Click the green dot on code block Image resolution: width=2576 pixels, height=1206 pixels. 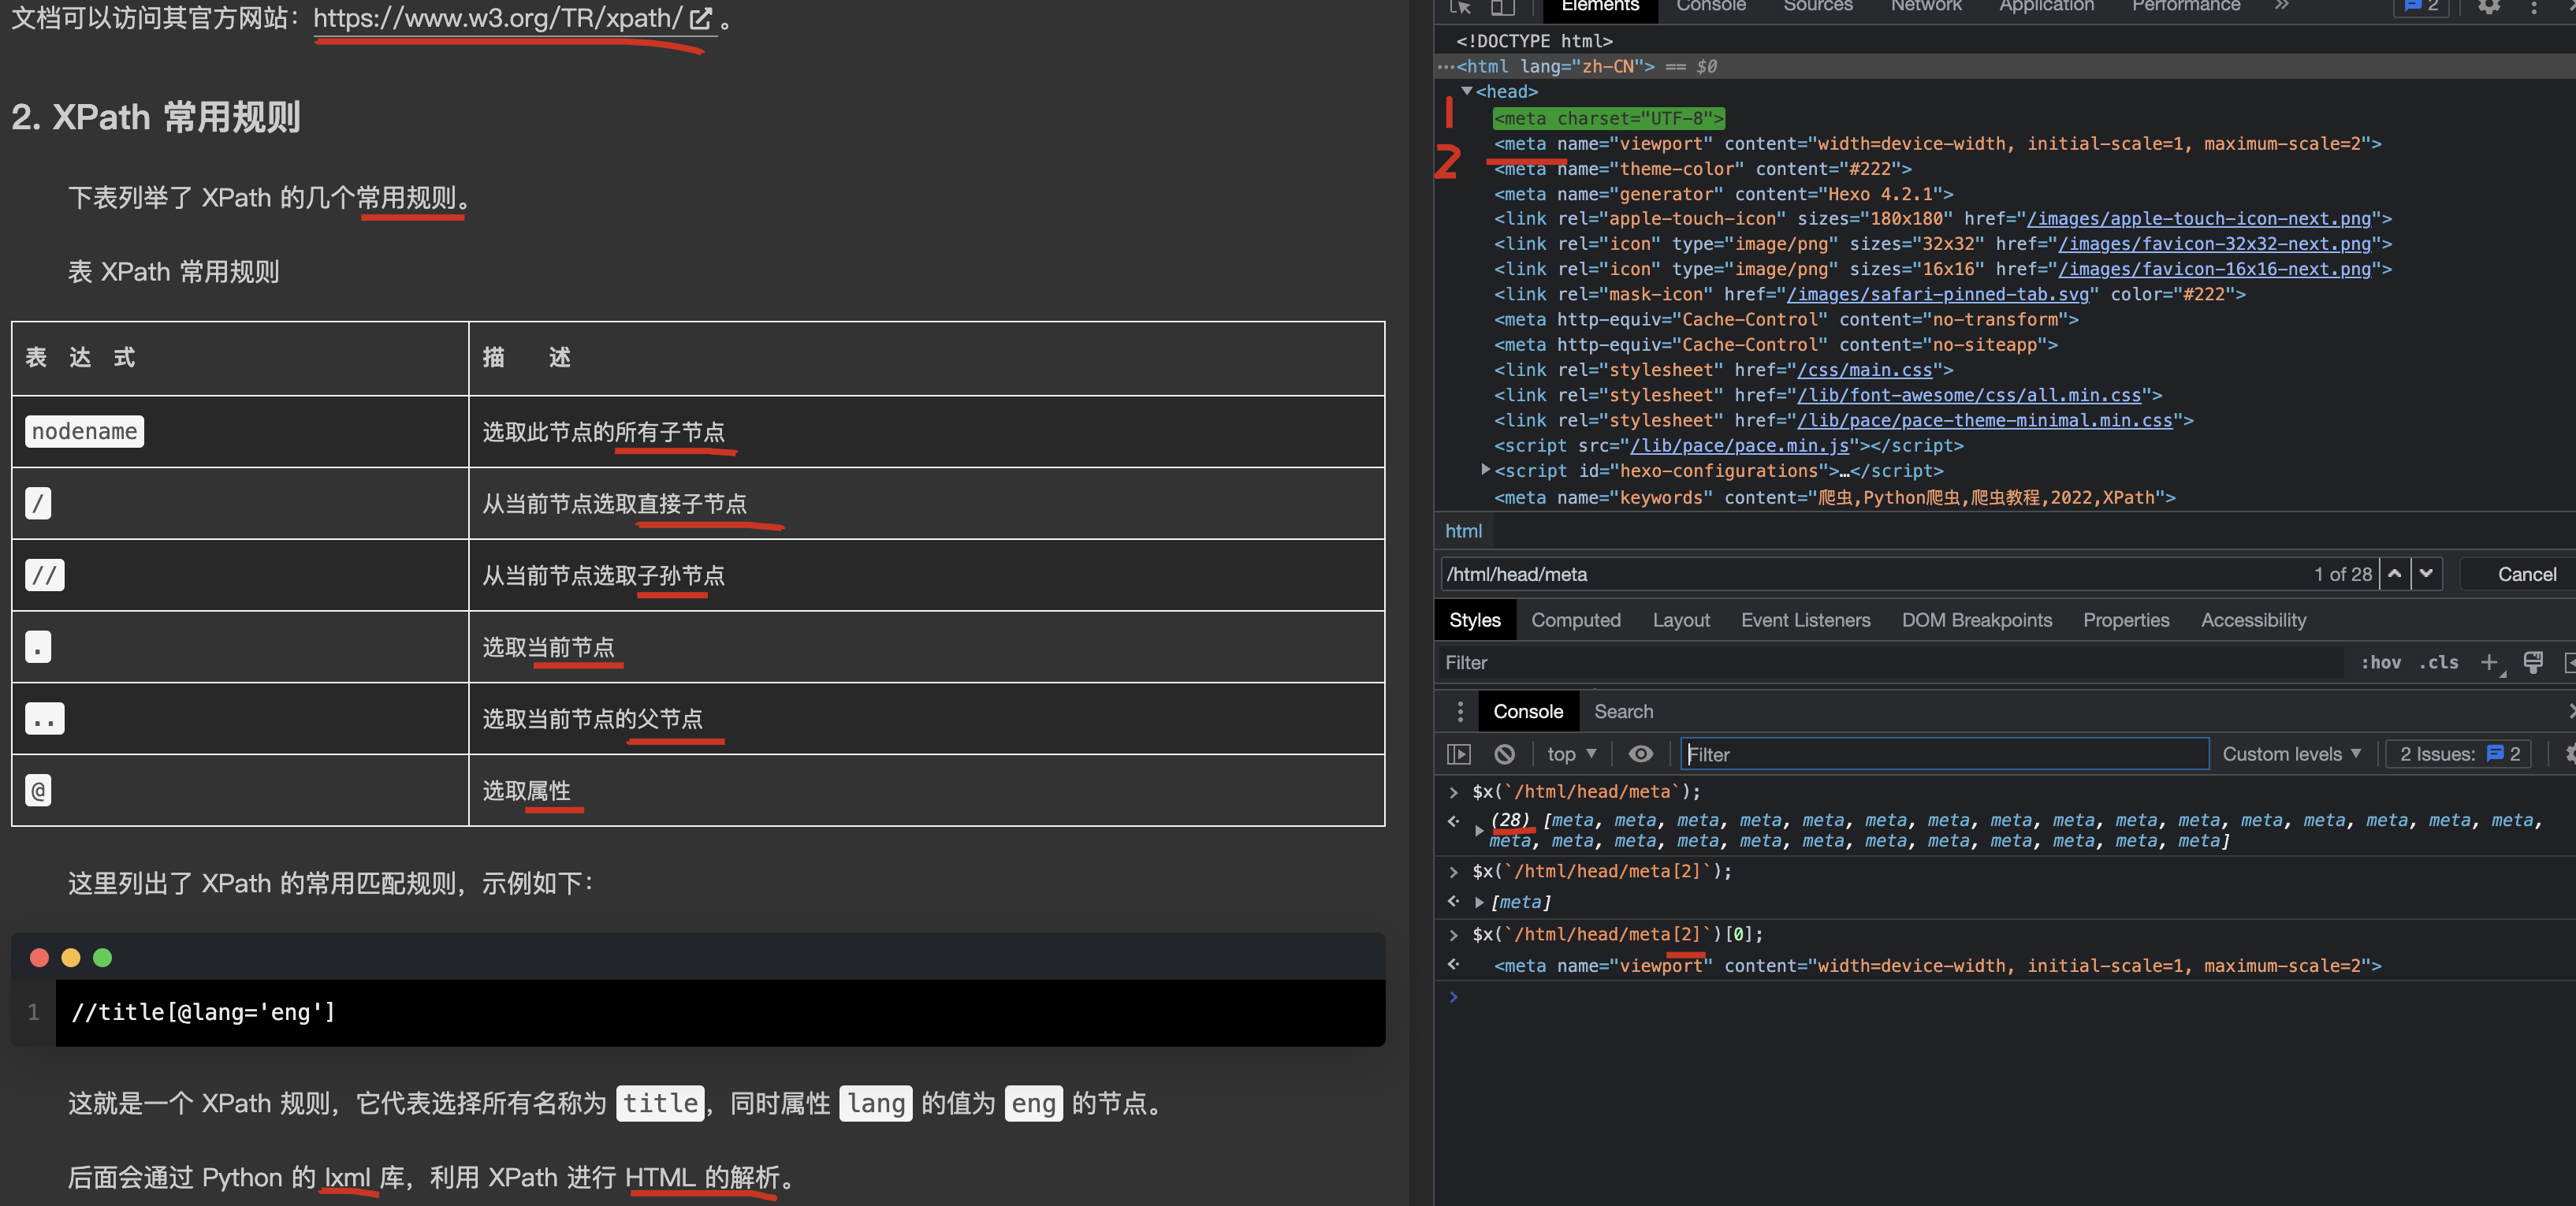coord(102,957)
